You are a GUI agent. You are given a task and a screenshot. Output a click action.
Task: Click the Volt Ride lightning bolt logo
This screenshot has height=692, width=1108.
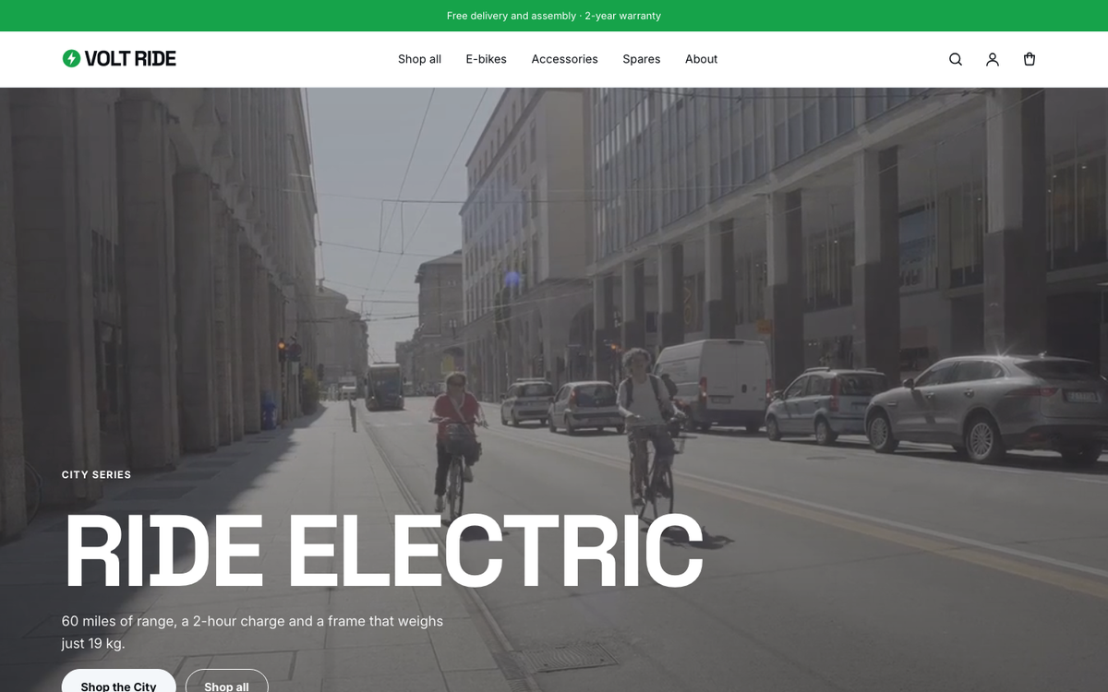tap(71, 58)
